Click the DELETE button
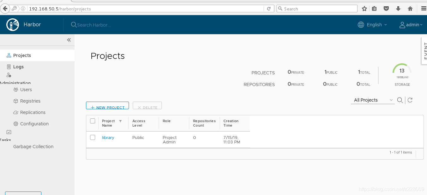The height and width of the screenshot is (195, 427). click(x=147, y=105)
